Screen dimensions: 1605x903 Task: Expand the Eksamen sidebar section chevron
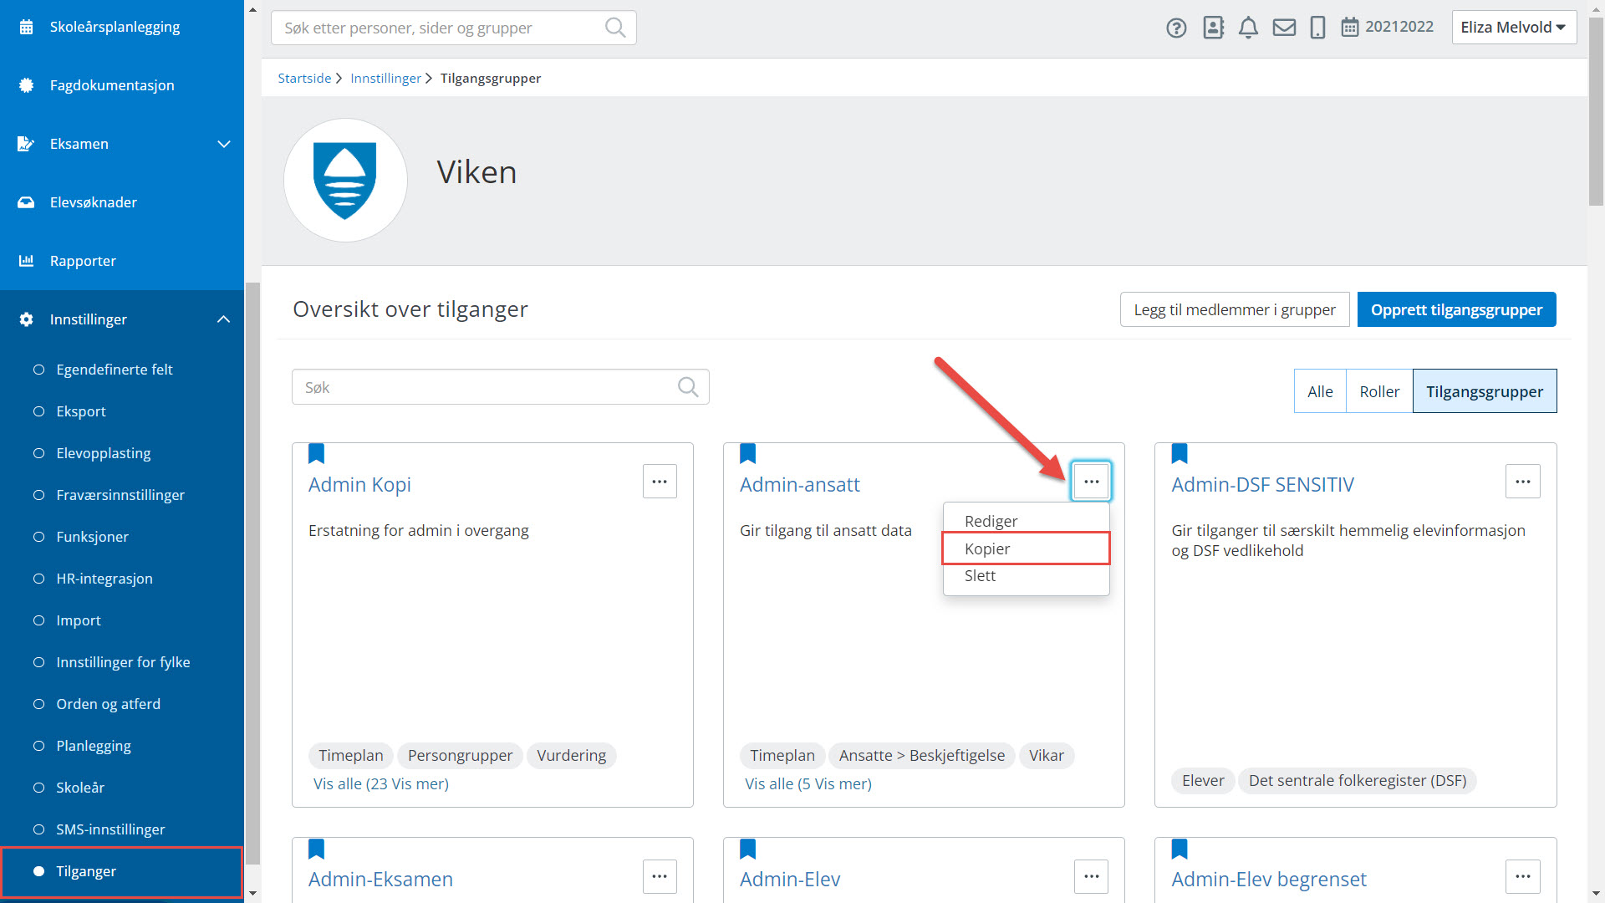click(x=224, y=144)
